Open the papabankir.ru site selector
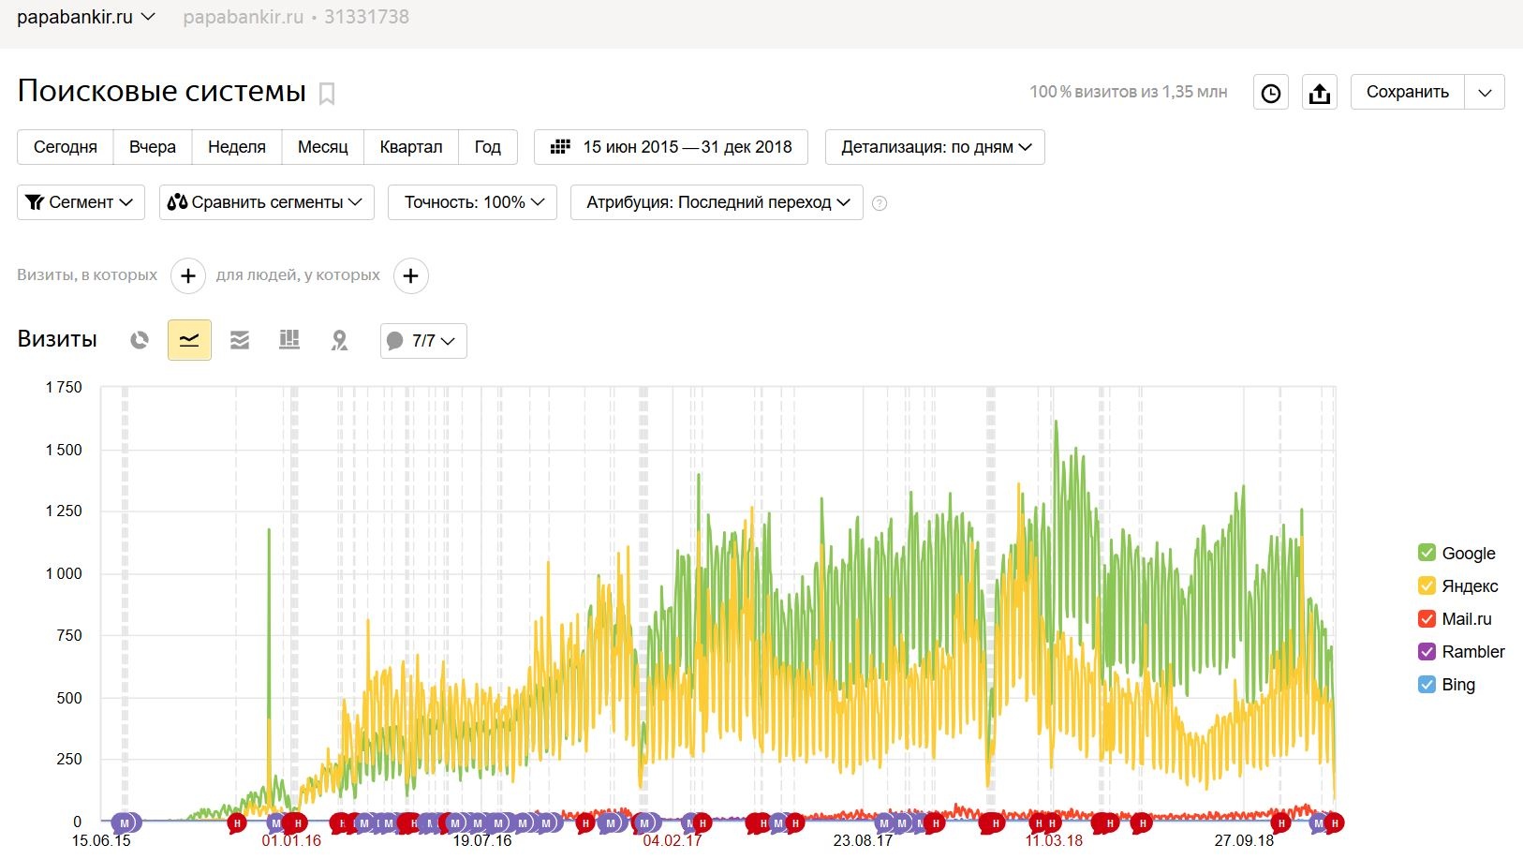1523x859 pixels. (x=86, y=17)
